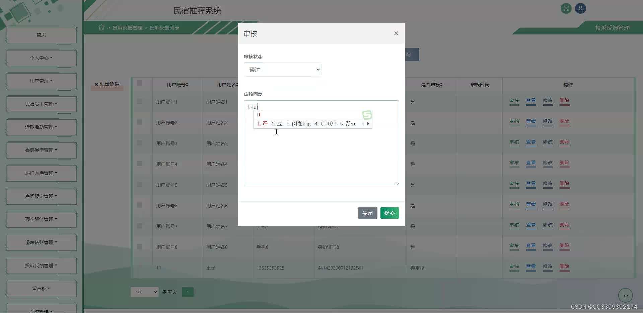This screenshot has width=643, height=313.
Task: Open 留言板 sidebar menu
Action: pyautogui.click(x=41, y=289)
